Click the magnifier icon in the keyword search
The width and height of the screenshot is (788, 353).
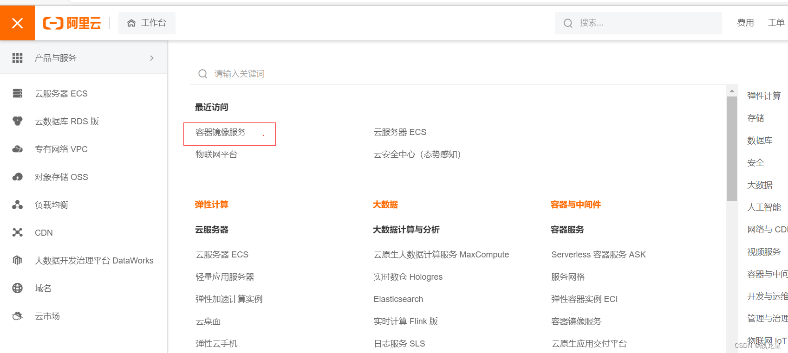202,74
